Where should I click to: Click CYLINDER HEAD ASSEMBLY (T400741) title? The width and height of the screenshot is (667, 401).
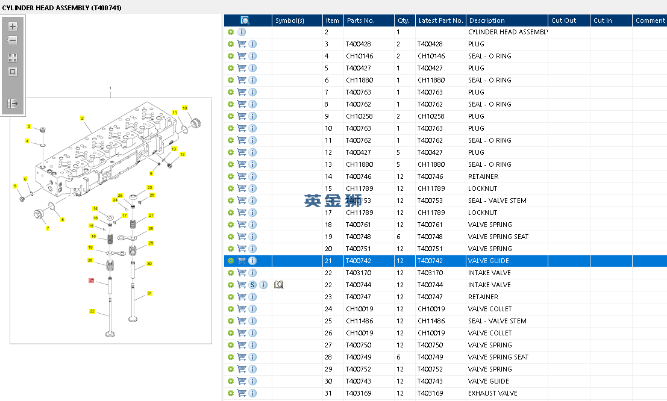click(x=61, y=8)
